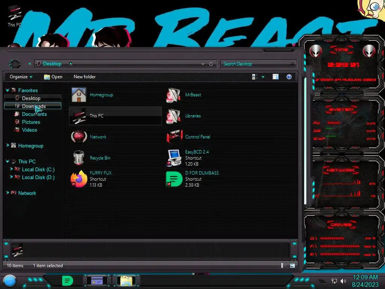Viewport: 385px width, 289px height.
Task: Collapse the This PC tree node
Action: (8, 161)
